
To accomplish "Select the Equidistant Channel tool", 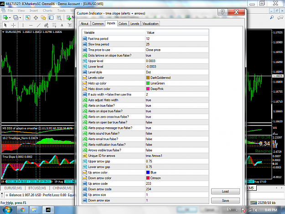I will [47, 25].
